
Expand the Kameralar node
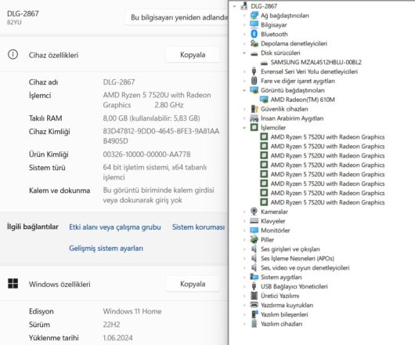244,212
